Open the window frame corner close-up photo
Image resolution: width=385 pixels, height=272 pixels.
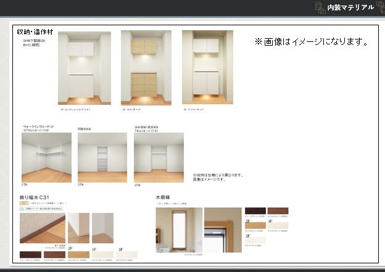(223, 230)
